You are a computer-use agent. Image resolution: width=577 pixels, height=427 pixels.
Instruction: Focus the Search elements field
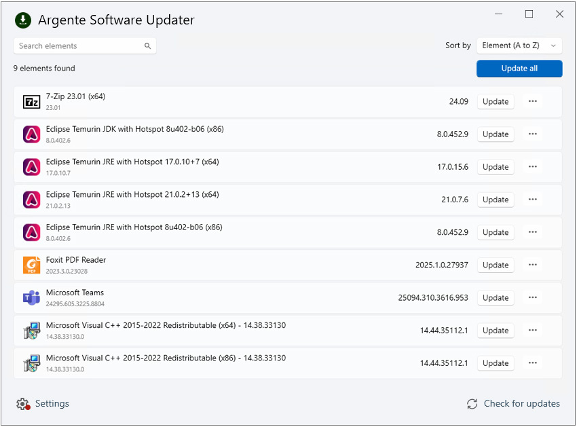(85, 46)
